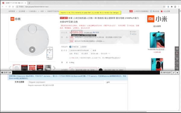Click the yellow Selector is on notice
Image resolution: width=181 pixels, height=113 pixels.
coord(90,13)
